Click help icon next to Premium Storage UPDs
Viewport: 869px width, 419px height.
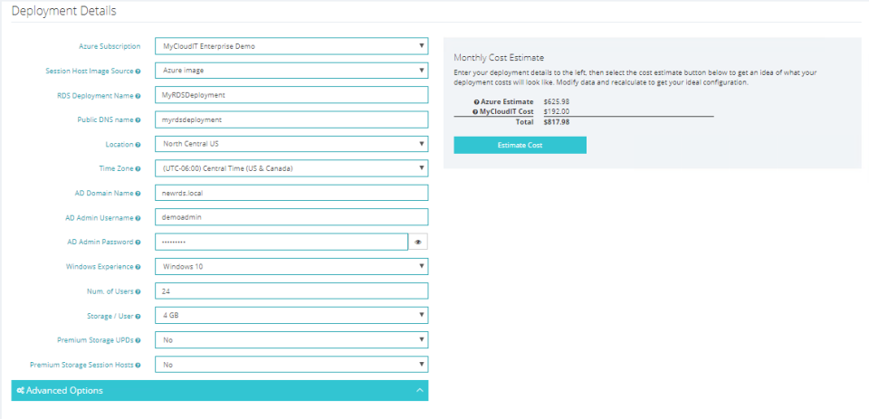point(138,340)
